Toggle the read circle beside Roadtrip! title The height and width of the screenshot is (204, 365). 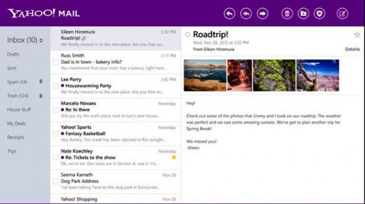pyautogui.click(x=188, y=35)
